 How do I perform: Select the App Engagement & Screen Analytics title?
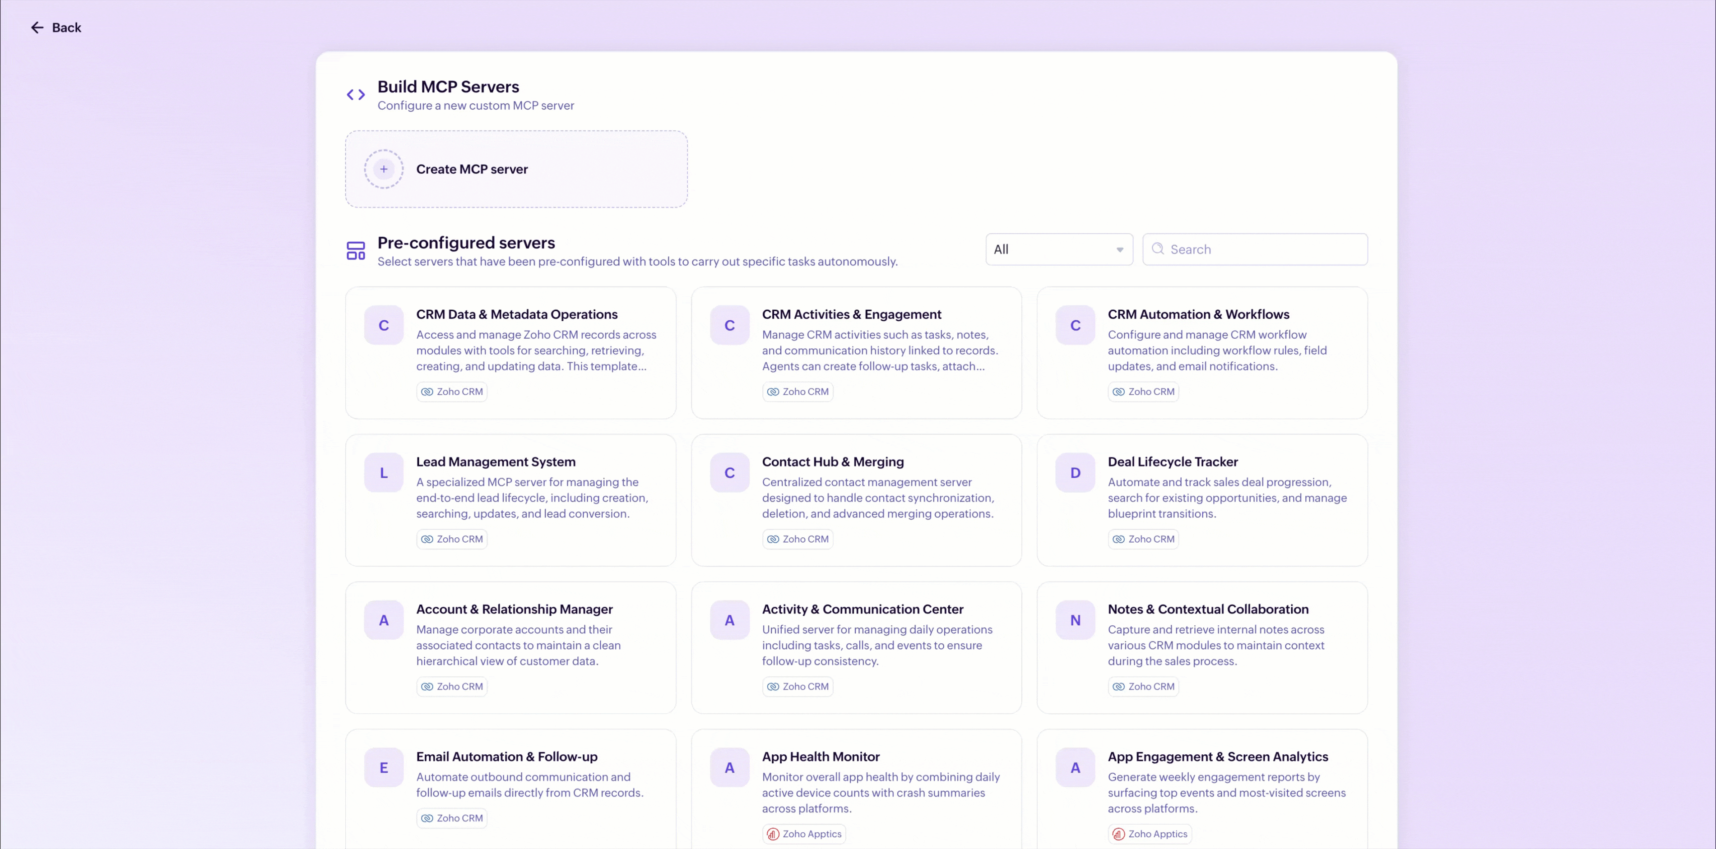coord(1218,757)
